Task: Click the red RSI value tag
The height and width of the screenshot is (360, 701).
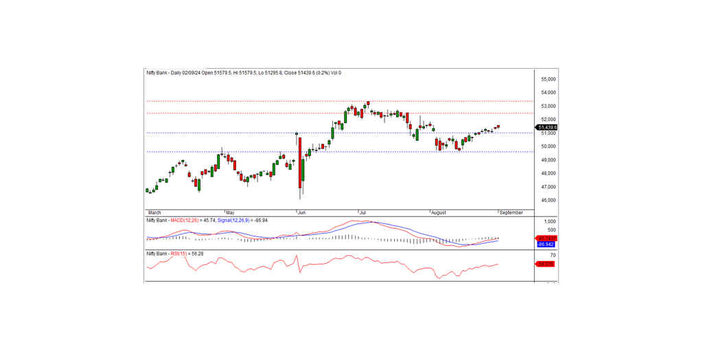Action: [x=546, y=265]
